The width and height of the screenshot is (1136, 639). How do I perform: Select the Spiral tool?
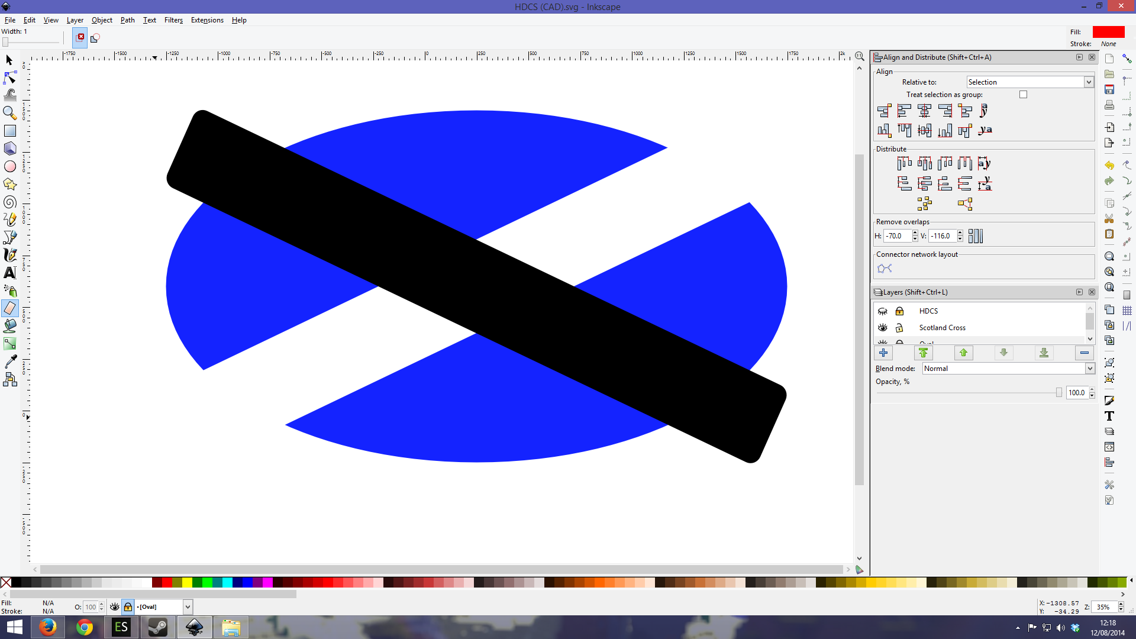9,202
